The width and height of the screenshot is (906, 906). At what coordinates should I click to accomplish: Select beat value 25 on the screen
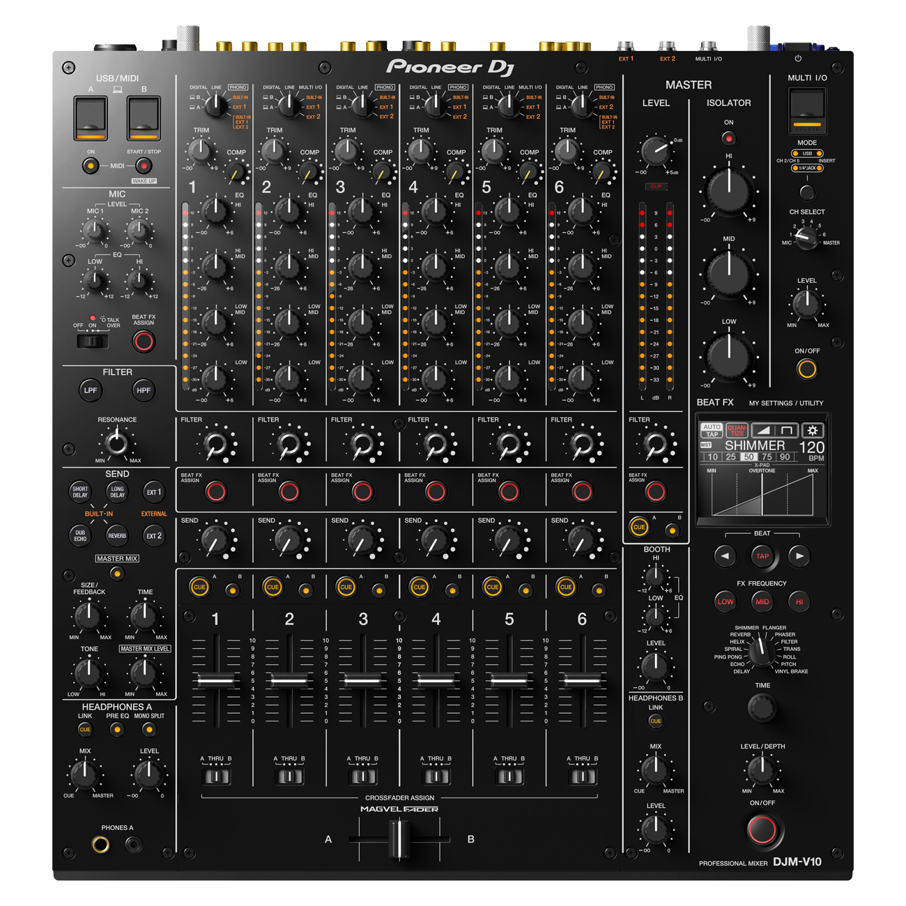[730, 457]
